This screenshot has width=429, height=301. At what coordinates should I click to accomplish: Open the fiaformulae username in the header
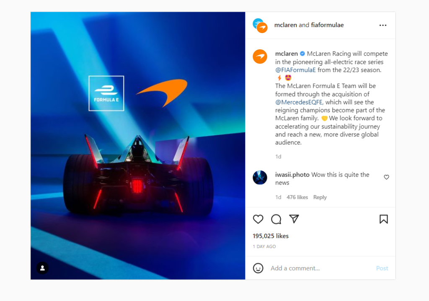[327, 25]
